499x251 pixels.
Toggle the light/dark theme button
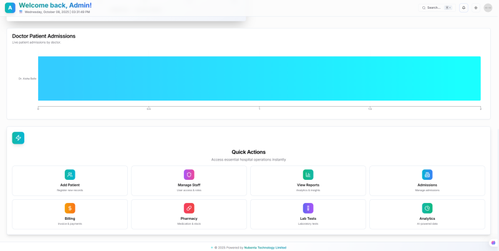(x=476, y=7)
